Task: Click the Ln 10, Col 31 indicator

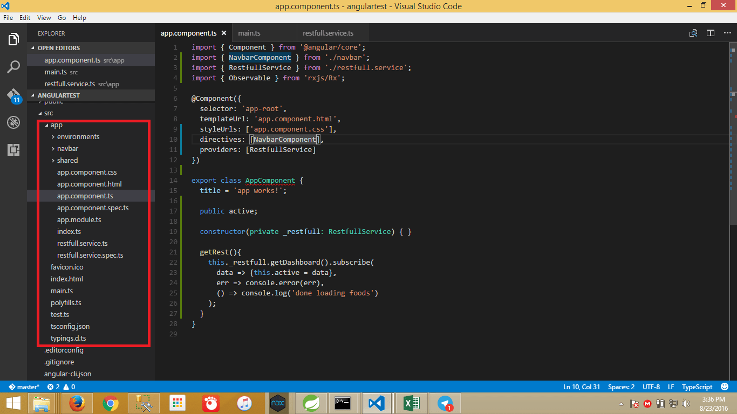Action: [x=582, y=387]
